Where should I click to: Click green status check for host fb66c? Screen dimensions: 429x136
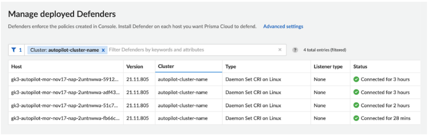coord(356,118)
